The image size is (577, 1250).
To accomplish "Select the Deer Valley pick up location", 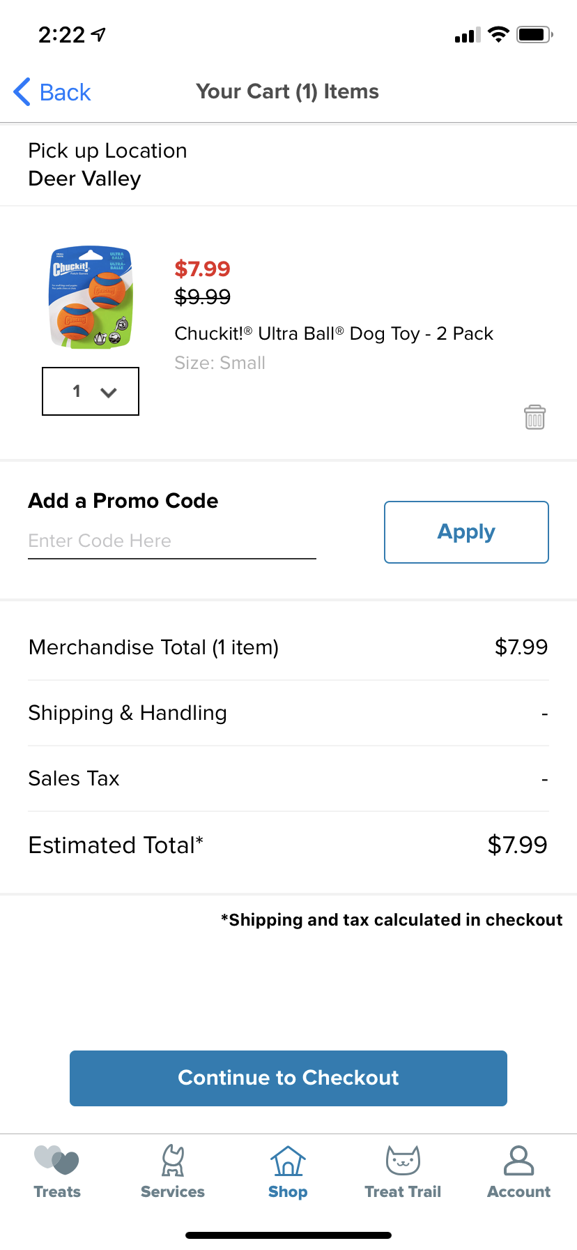I will coord(85,179).
